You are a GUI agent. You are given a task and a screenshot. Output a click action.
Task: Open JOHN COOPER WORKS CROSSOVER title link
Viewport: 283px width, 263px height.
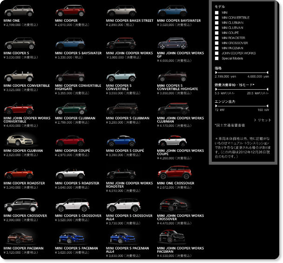181,217
